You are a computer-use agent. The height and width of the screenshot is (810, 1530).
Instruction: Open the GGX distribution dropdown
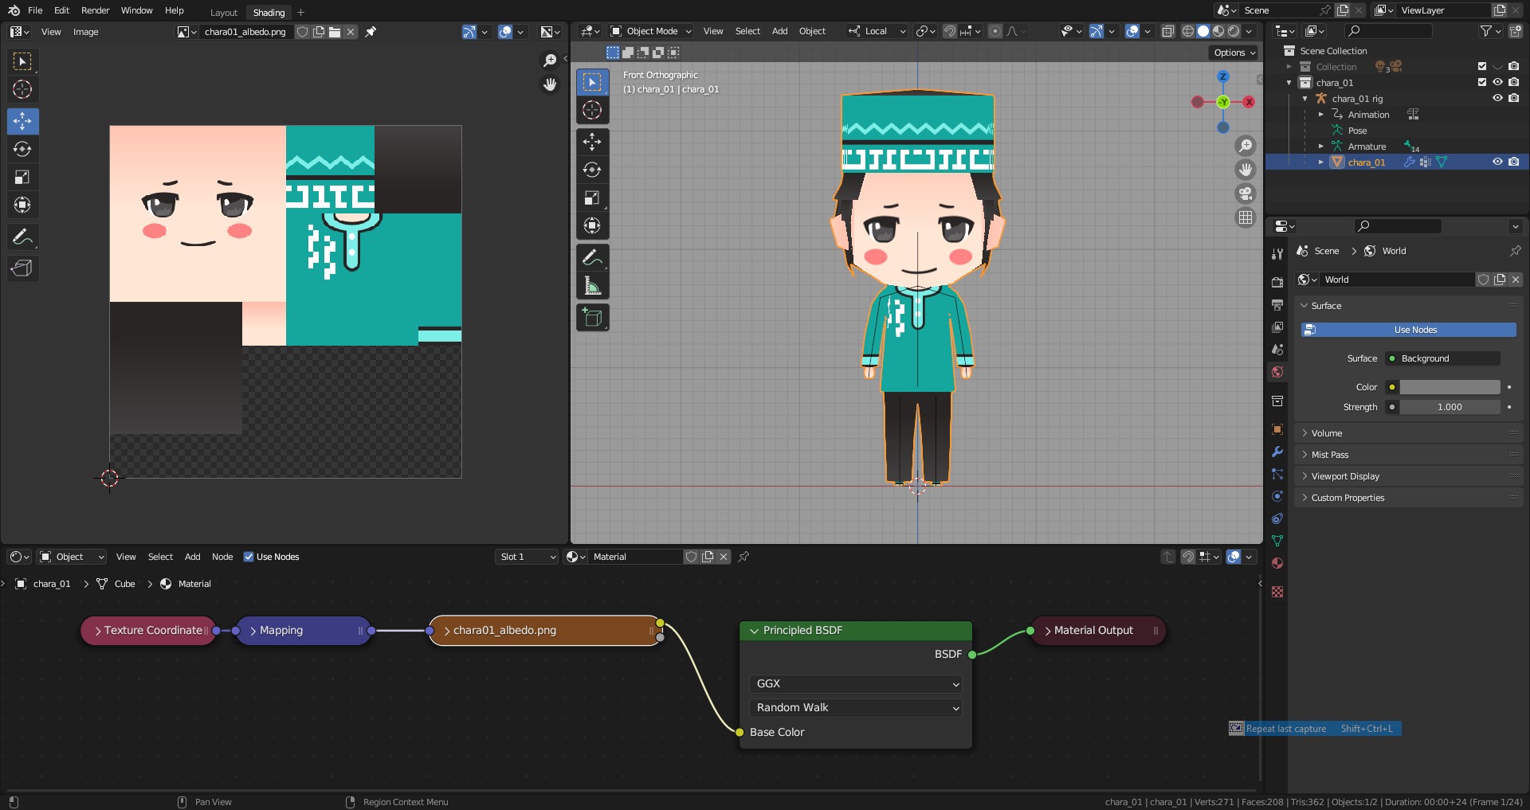tap(855, 683)
